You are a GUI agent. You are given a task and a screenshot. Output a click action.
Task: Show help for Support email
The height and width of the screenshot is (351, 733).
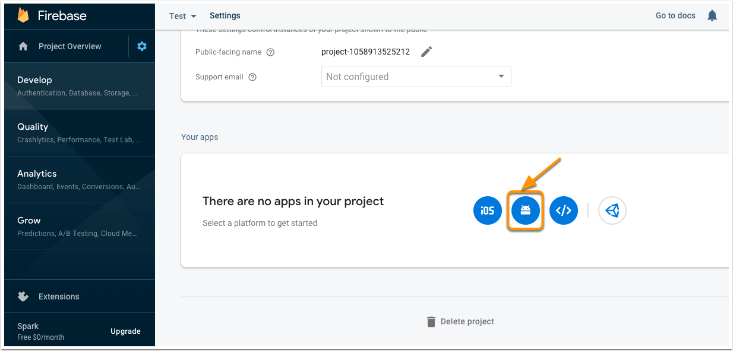click(x=252, y=77)
